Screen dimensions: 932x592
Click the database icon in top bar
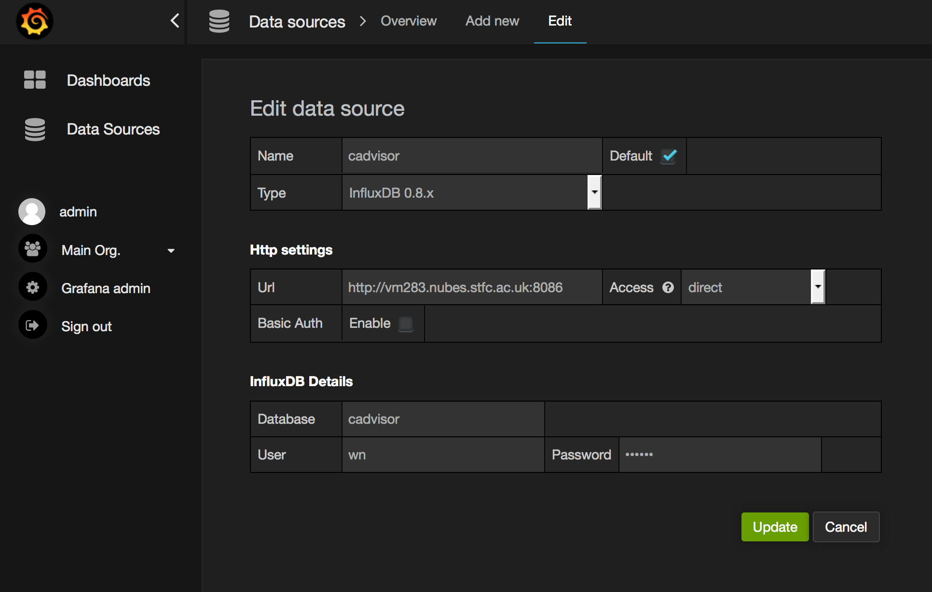[219, 21]
